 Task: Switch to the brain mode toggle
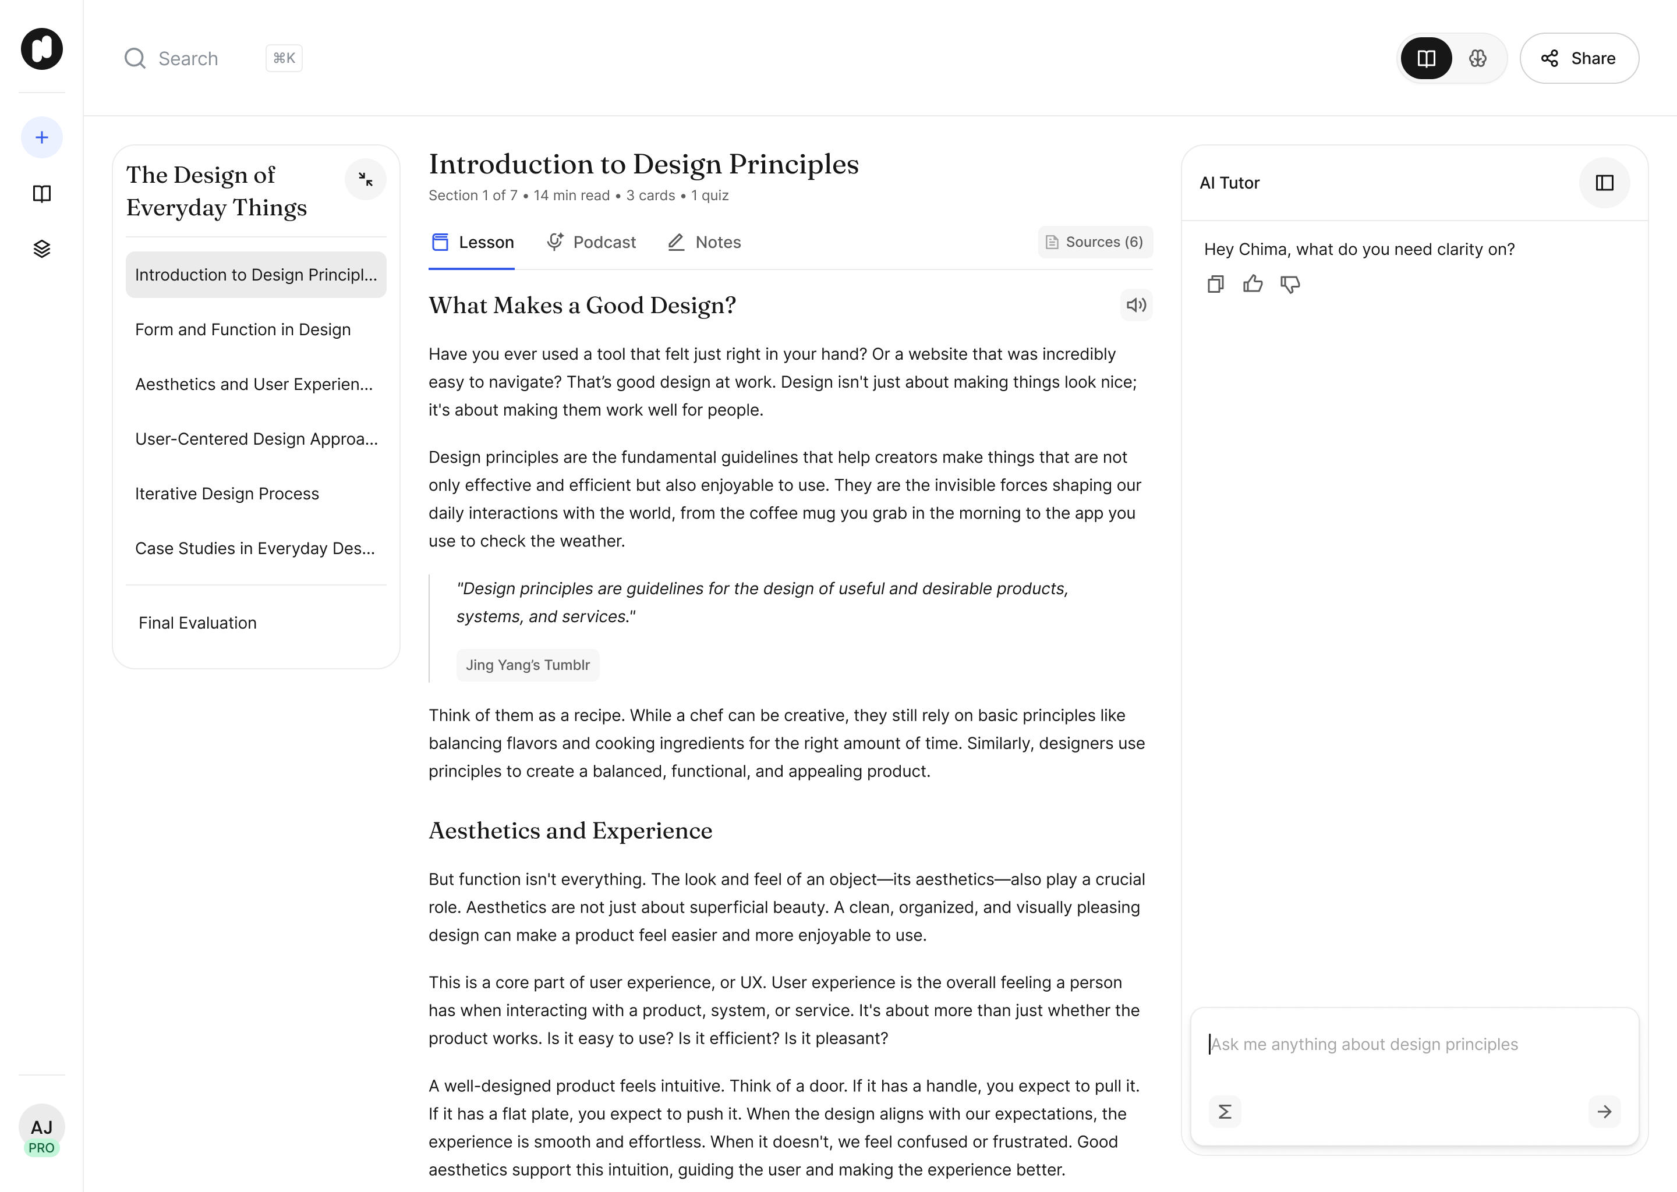(x=1478, y=59)
